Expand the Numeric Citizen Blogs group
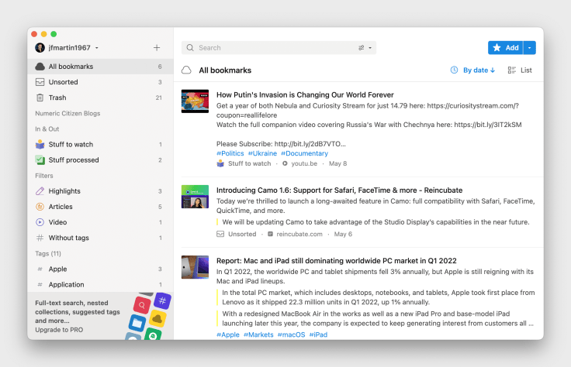This screenshot has width=571, height=367. click(67, 113)
